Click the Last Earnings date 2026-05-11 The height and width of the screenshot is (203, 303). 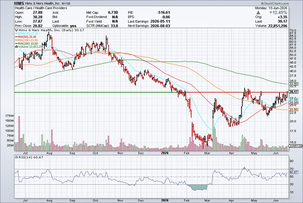pyautogui.click(x=160, y=21)
